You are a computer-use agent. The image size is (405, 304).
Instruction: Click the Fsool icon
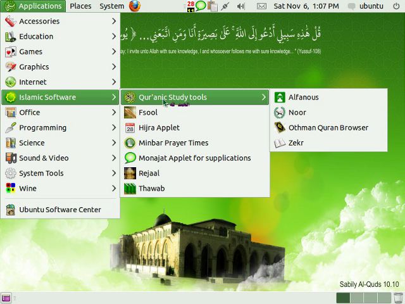[130, 113]
